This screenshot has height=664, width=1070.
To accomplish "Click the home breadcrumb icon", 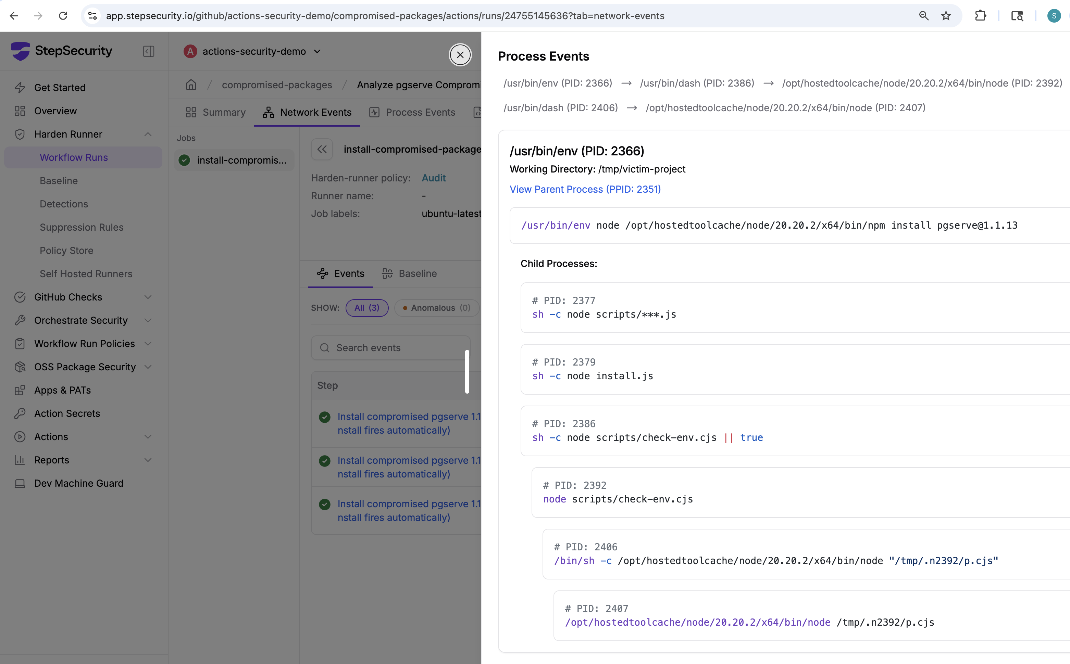I will pos(191,85).
